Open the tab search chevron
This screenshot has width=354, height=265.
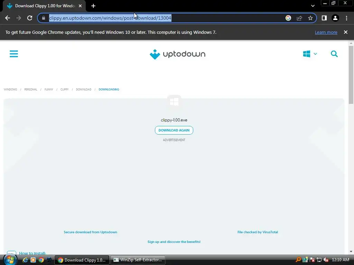click(x=313, y=6)
